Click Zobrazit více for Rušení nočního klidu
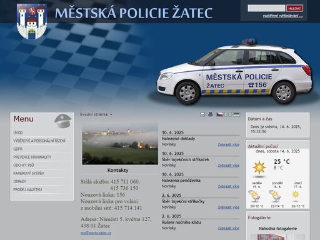The height and width of the screenshot is (240, 320). tap(229, 228)
